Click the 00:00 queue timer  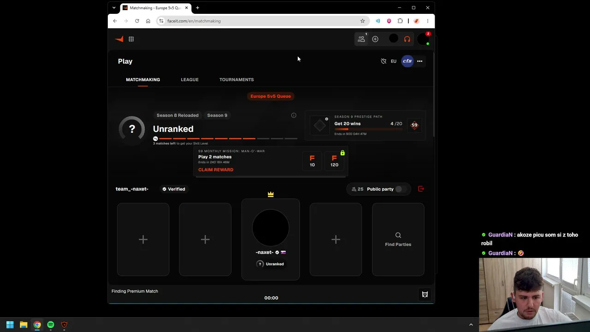[271, 298]
